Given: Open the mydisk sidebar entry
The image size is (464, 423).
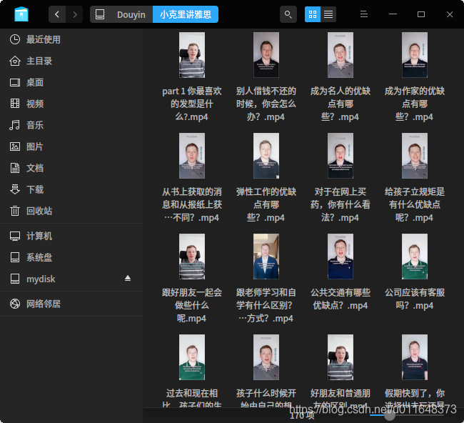Looking at the screenshot, I should point(71,279).
